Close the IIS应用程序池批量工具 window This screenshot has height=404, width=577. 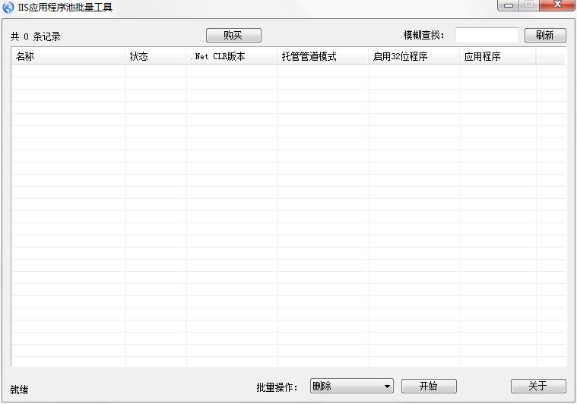tap(557, 5)
